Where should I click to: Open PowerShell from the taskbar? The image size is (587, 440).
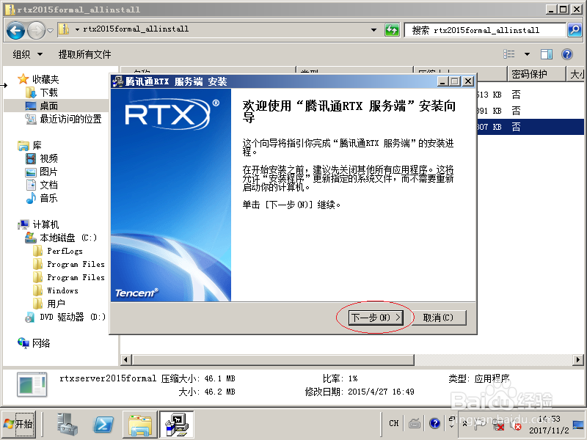click(103, 425)
